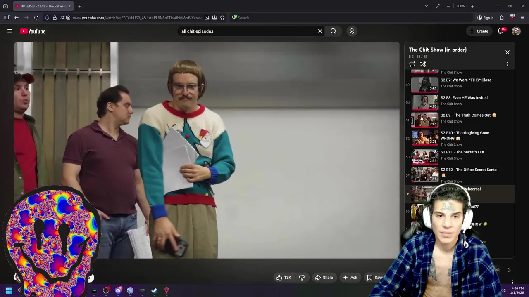Image resolution: width=529 pixels, height=297 pixels.
Task: Open a new browser tab
Action: [x=80, y=6]
